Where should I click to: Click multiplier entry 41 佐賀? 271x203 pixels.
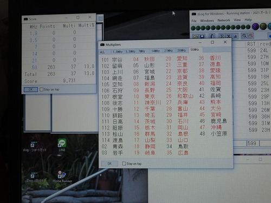point(210,89)
